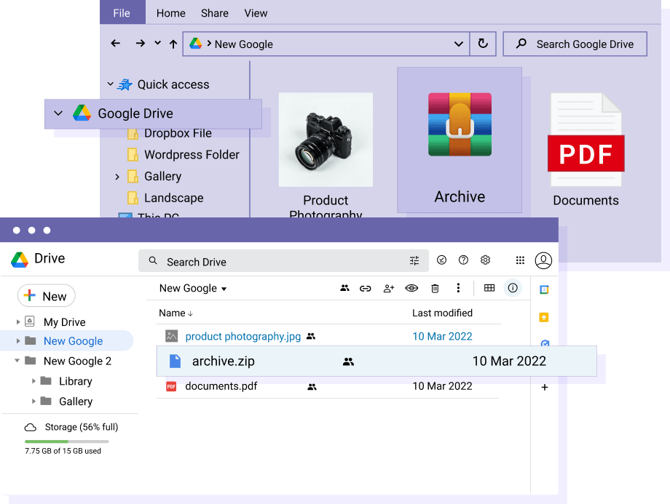Open the Home ribbon tab
The height and width of the screenshot is (504, 670).
click(x=171, y=13)
